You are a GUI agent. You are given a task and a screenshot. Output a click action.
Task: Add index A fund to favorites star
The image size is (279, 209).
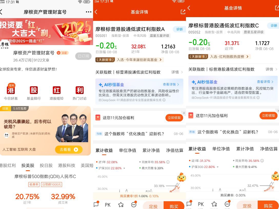coord(121,205)
